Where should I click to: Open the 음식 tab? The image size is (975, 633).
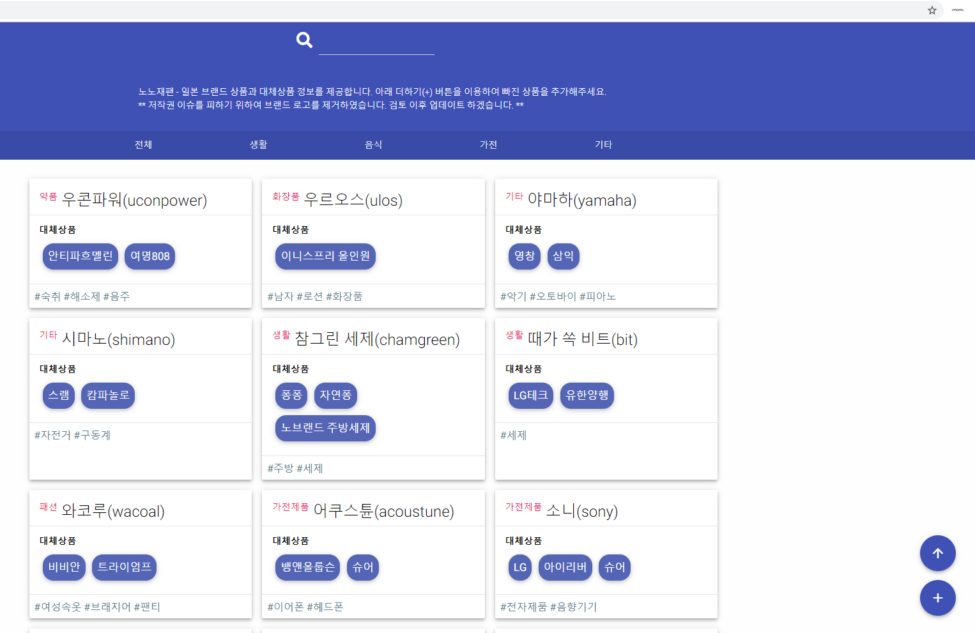pos(374,145)
